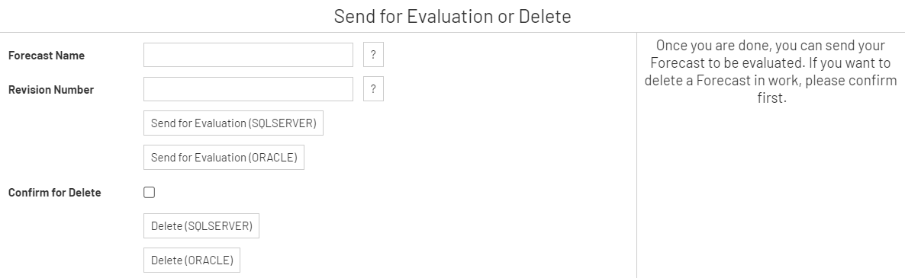Image resolution: width=905 pixels, height=278 pixels.
Task: Click the Forecast Name label
Action: [47, 56]
